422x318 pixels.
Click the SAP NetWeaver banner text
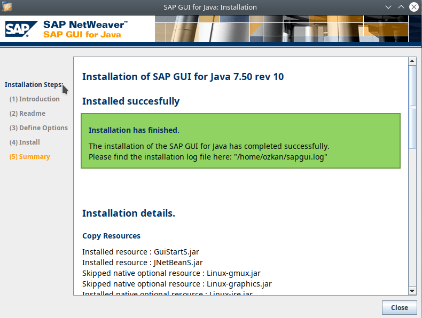tap(85, 25)
